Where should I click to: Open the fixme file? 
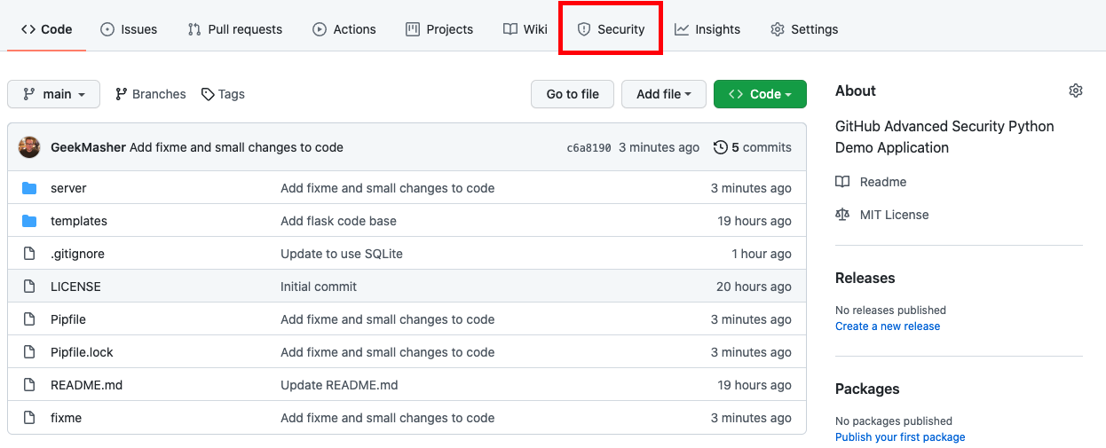click(66, 418)
